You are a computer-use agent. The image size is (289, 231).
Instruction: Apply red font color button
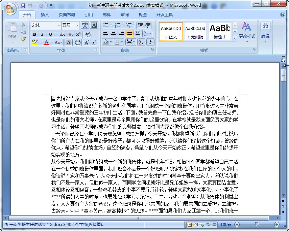(x=46, y=43)
